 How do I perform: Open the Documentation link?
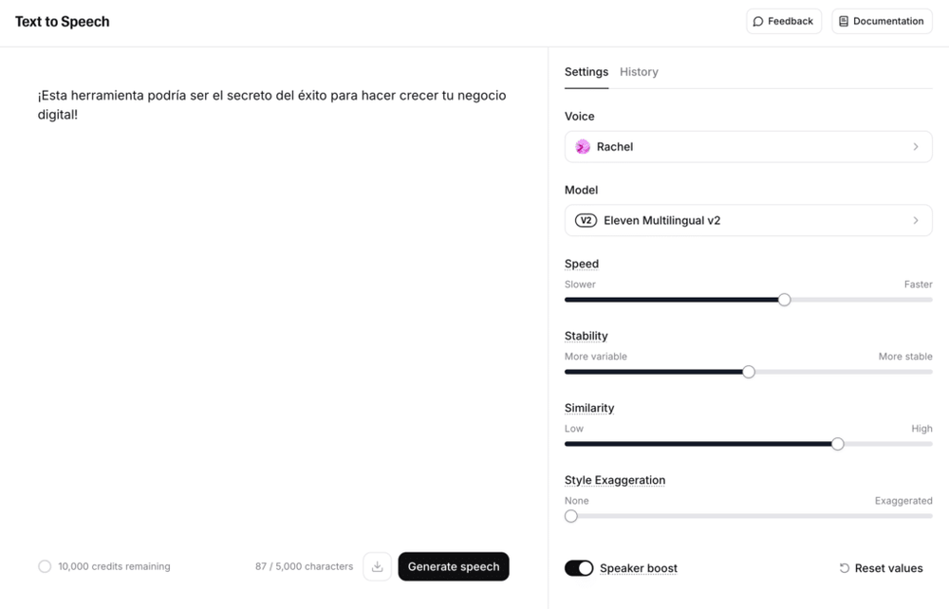click(882, 21)
